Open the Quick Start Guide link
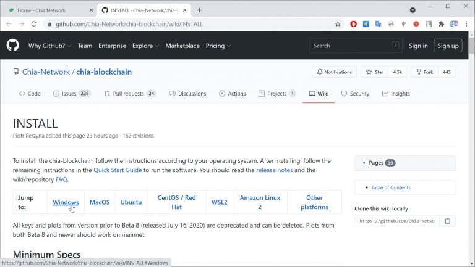Viewport: 475px width, 267px height. (118, 170)
